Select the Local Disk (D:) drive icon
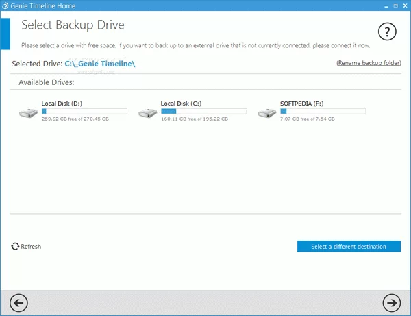The width and height of the screenshot is (411, 316). pyautogui.click(x=28, y=113)
